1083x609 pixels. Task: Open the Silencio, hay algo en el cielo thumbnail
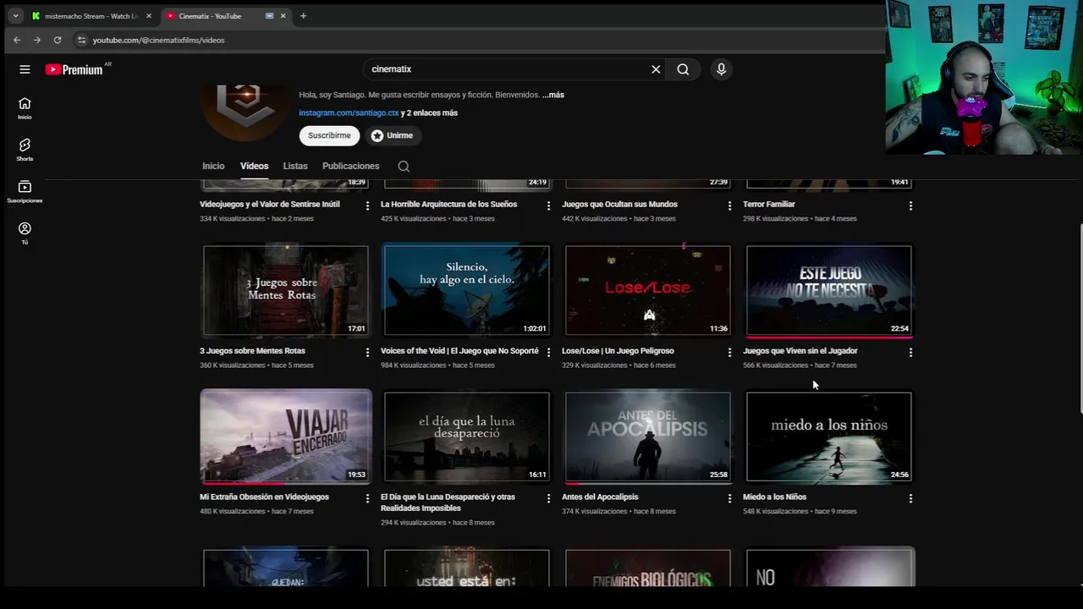[x=467, y=290]
